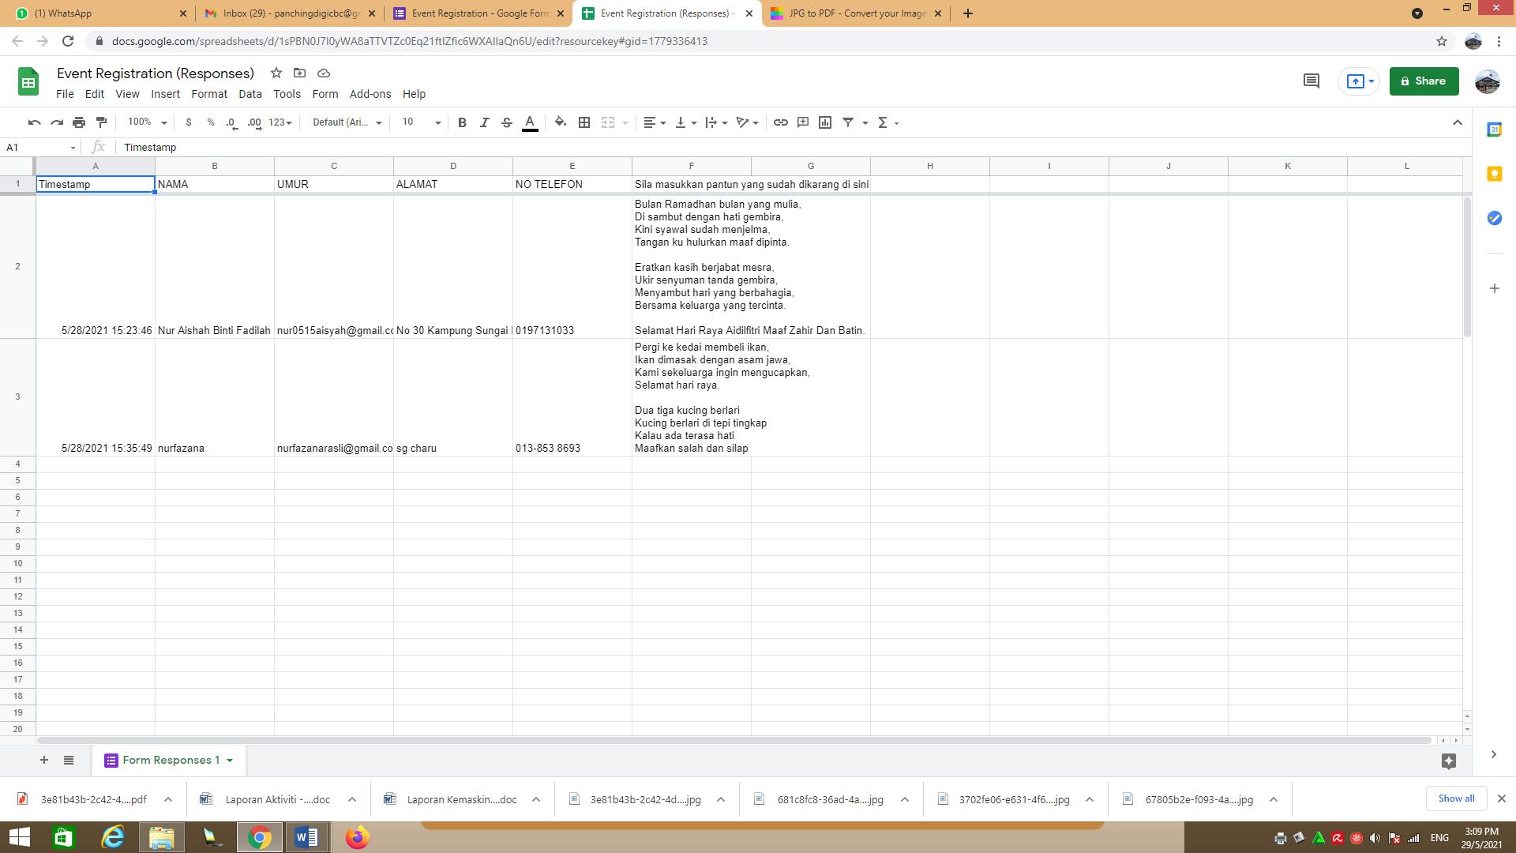Open Google Keep in side panel
Screen dimensions: 1516x853
coord(1494,174)
